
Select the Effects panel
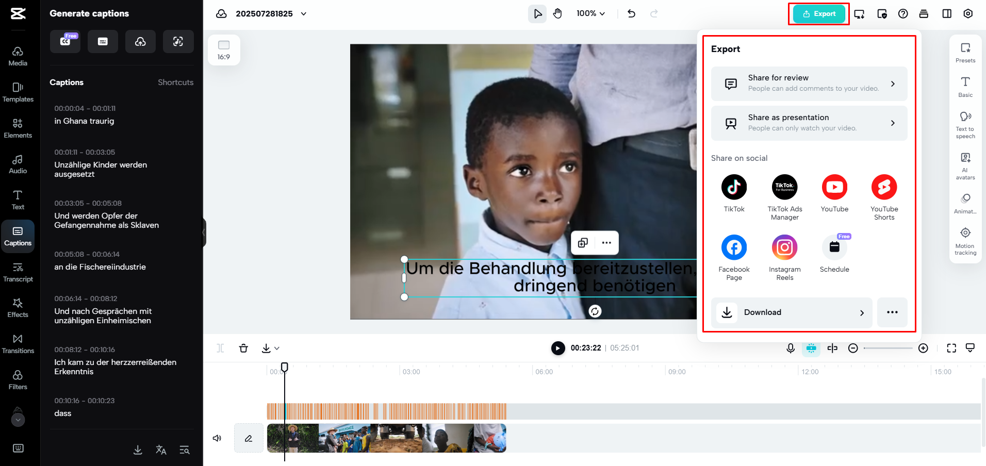click(x=18, y=307)
